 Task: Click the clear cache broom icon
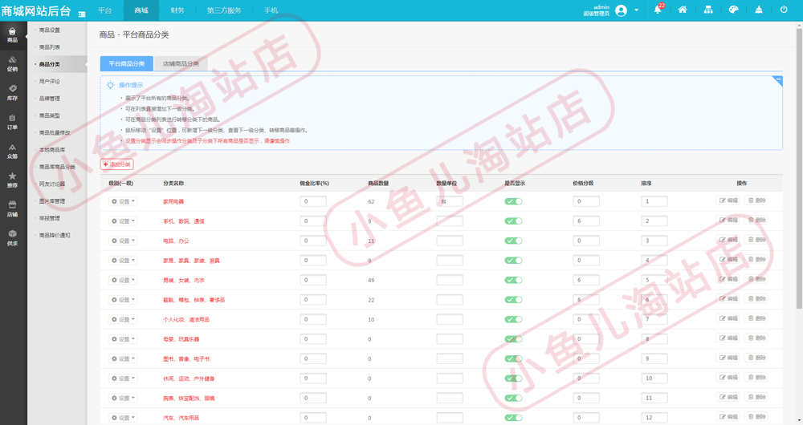[x=759, y=10]
